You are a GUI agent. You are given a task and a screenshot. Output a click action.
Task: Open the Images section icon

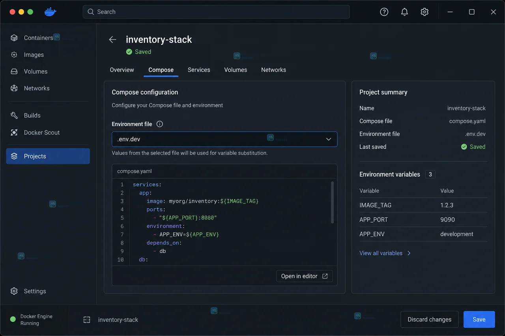pyautogui.click(x=14, y=55)
